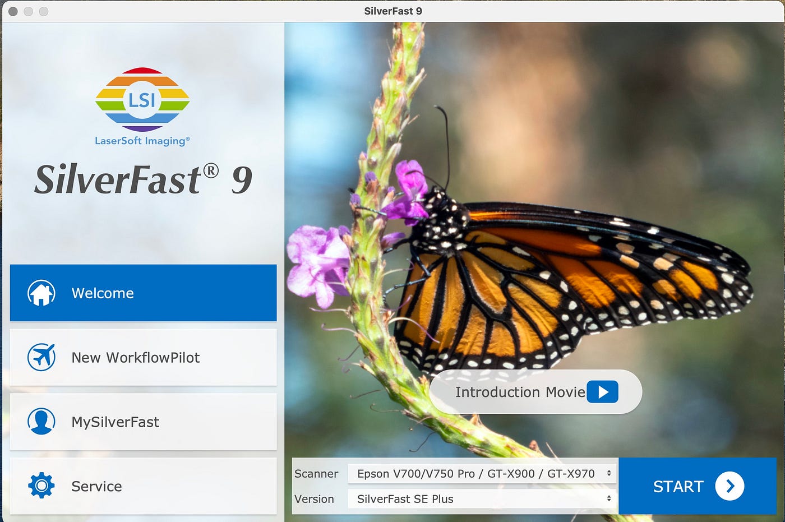Click the butterfly preview image
Viewport: 785px width, 522px height.
coord(533,224)
